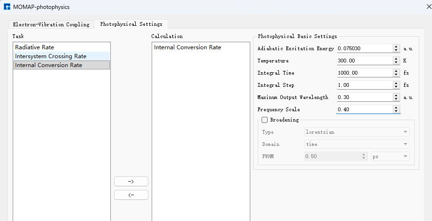
Task: Increase Temperature with spinner up arrow
Action: pyautogui.click(x=396, y=59)
